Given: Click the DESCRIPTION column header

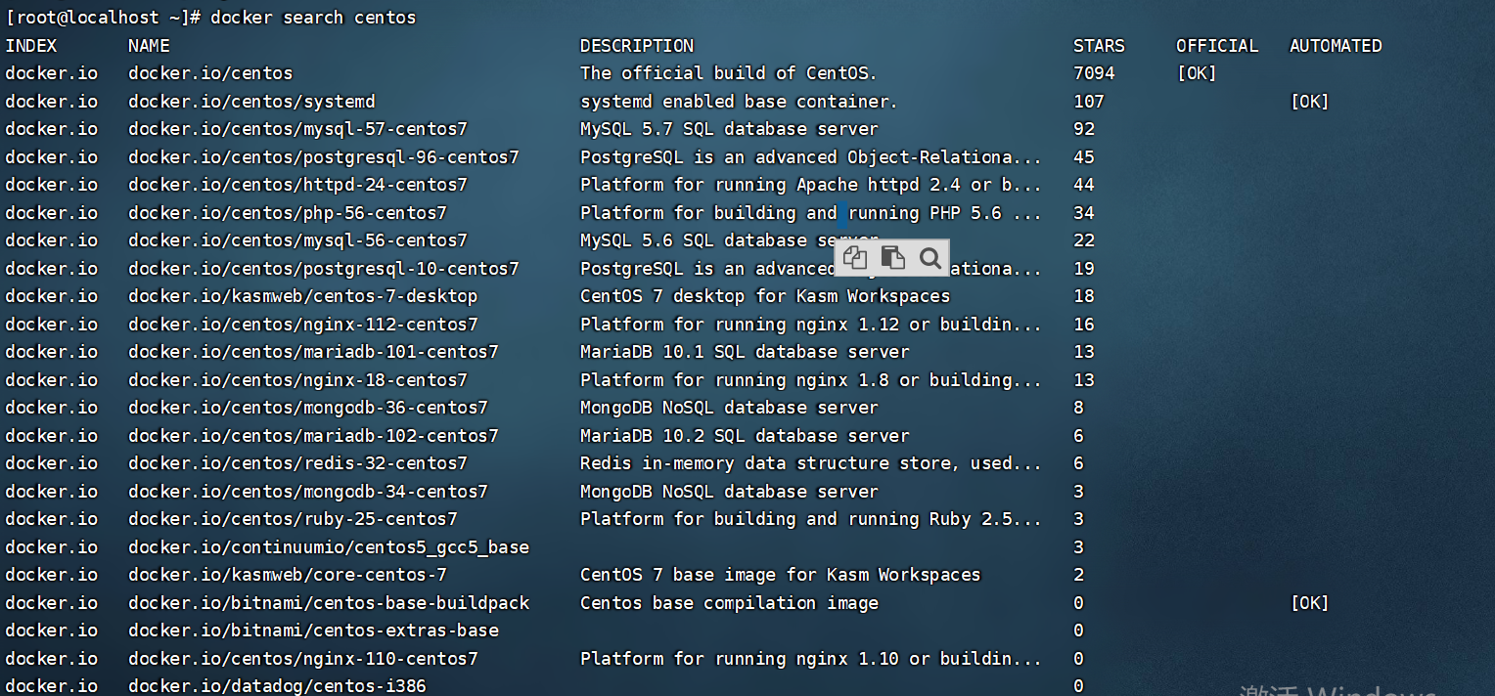Looking at the screenshot, I should 637,46.
